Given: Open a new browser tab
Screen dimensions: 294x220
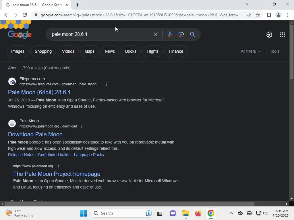Looking at the screenshot, I should (x=78, y=5).
